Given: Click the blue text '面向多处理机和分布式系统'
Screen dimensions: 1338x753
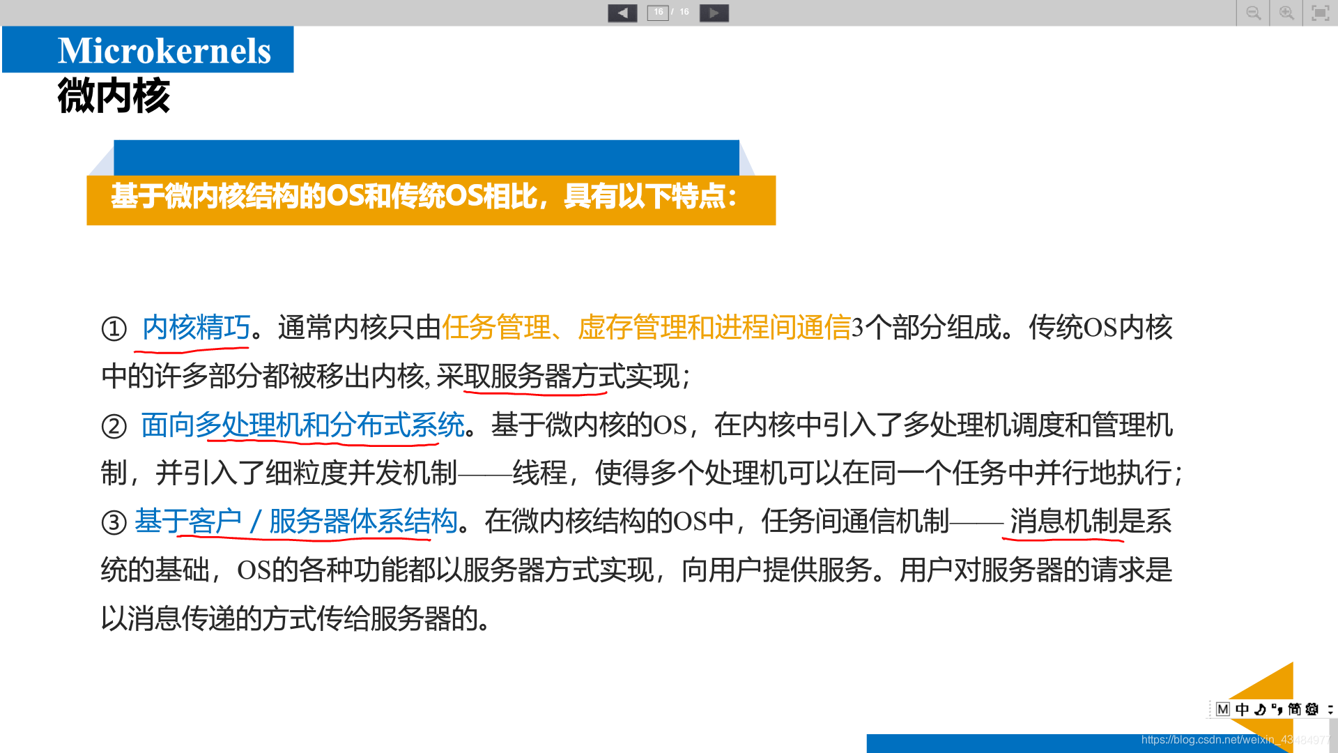Looking at the screenshot, I should point(302,425).
